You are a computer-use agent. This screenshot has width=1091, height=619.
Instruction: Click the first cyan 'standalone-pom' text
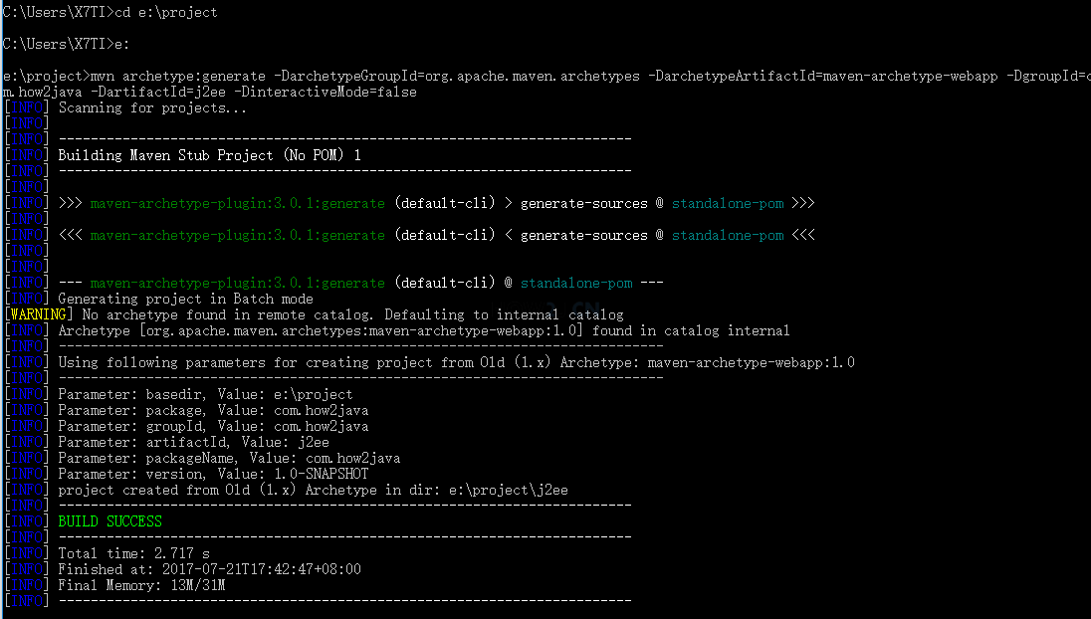click(728, 203)
